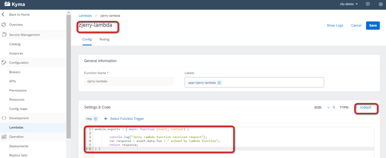Click the Configuration wrench icon
386x158 pixels.
click(x=4, y=63)
